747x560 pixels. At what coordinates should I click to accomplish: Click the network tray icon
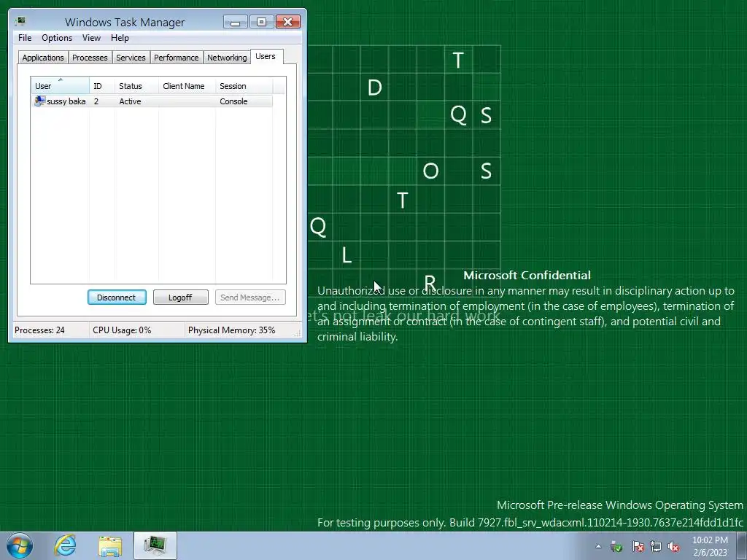tap(656, 546)
